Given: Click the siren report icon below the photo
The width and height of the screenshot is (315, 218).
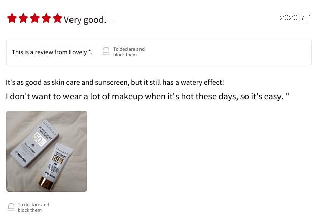Looking at the screenshot, I should 11,207.
